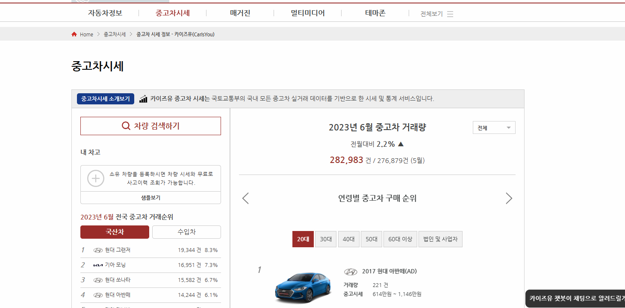
Task: Open the 전체 dropdown near the transaction chart
Action: (494, 127)
